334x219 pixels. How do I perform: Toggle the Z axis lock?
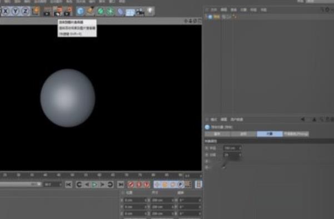tap(25, 11)
